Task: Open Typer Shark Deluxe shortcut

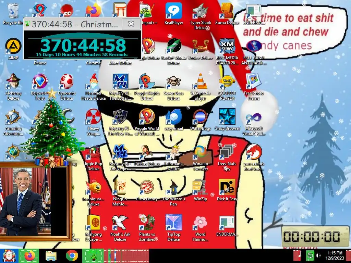Action: [200, 16]
